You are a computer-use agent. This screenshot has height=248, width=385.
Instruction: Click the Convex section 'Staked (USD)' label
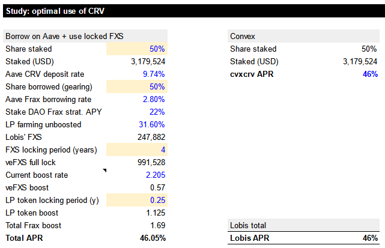(x=254, y=61)
